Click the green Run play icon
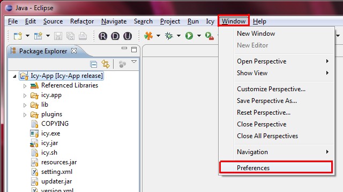This screenshot has height=192, width=343. pos(189,36)
